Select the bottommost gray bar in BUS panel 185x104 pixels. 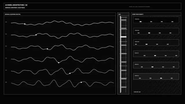pyautogui.click(x=123, y=87)
